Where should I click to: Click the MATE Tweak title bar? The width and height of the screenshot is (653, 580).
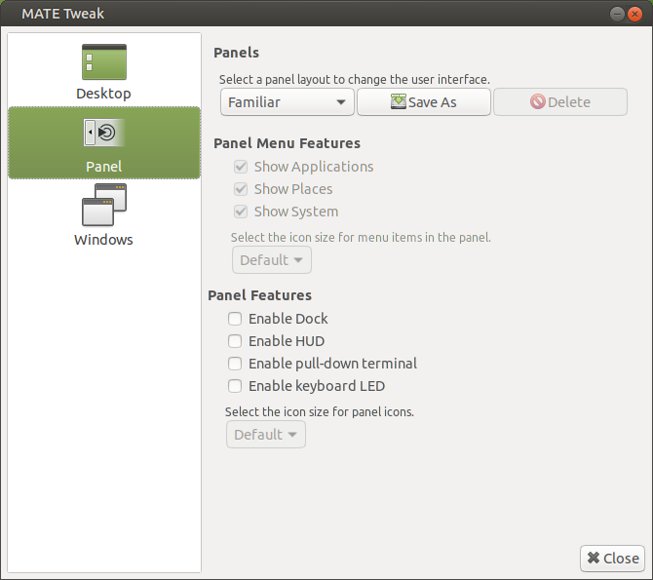click(292, 14)
